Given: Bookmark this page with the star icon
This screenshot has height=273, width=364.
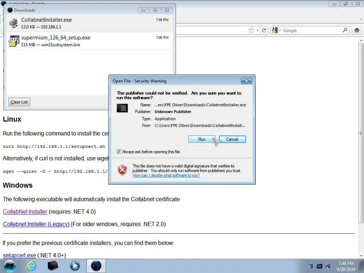Looking at the screenshot, I should 251,31.
